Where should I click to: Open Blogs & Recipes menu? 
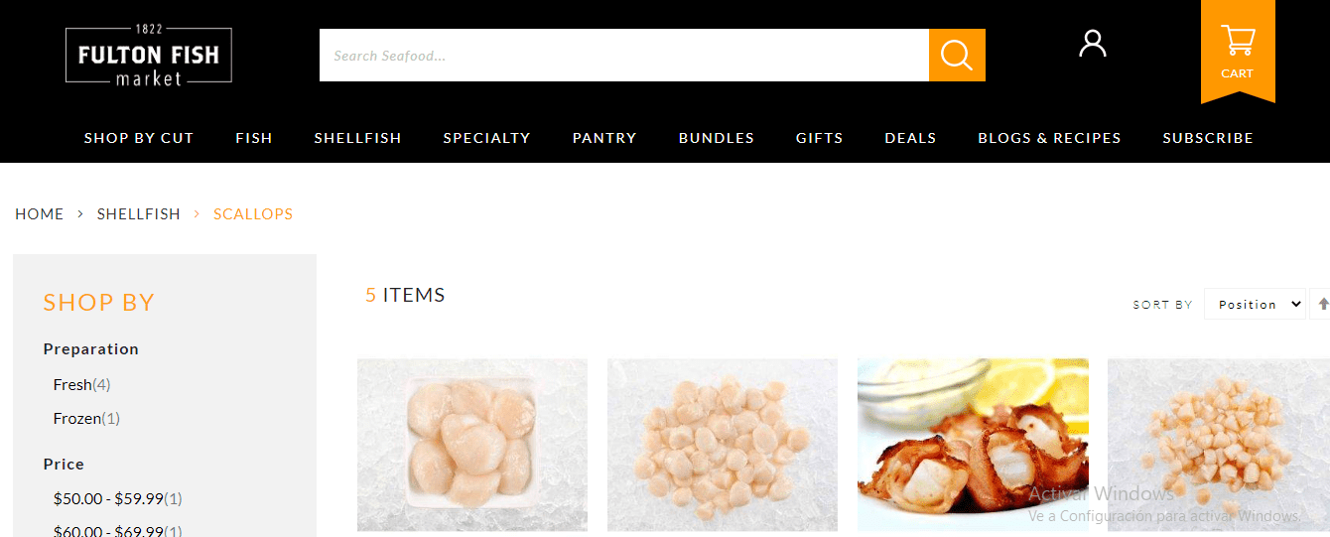pyautogui.click(x=1049, y=138)
